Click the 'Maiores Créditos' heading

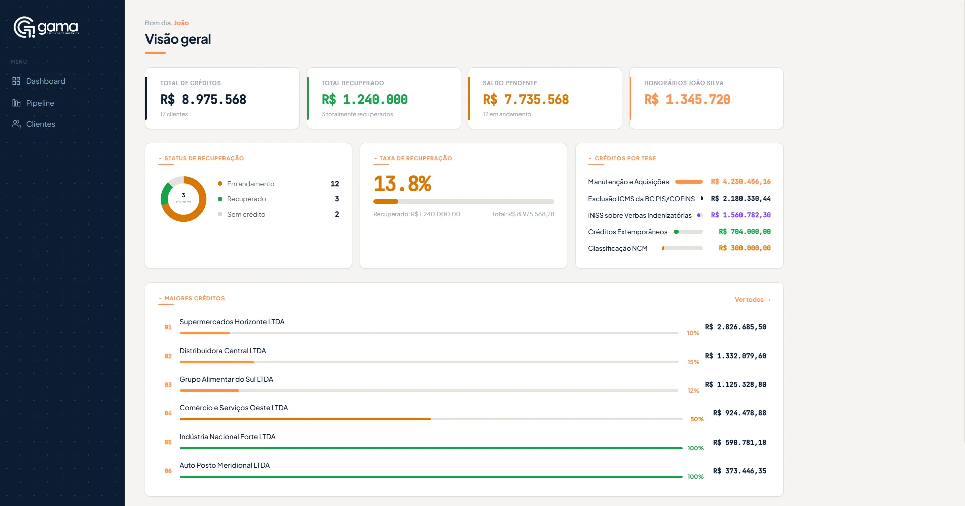(x=194, y=298)
